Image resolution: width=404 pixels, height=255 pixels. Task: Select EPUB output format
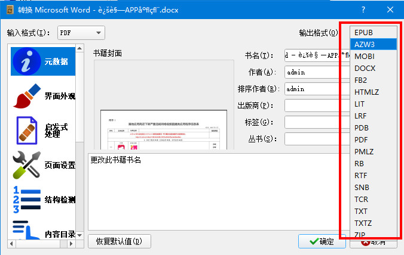click(x=374, y=33)
